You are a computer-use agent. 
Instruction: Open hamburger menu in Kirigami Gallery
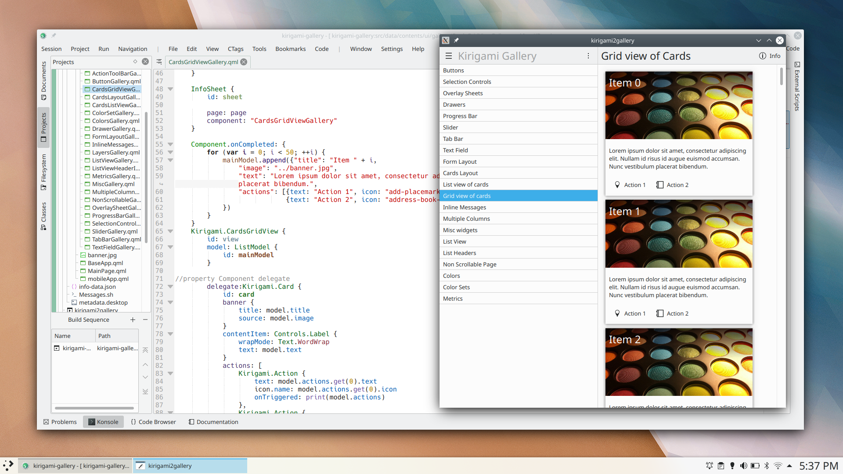448,56
